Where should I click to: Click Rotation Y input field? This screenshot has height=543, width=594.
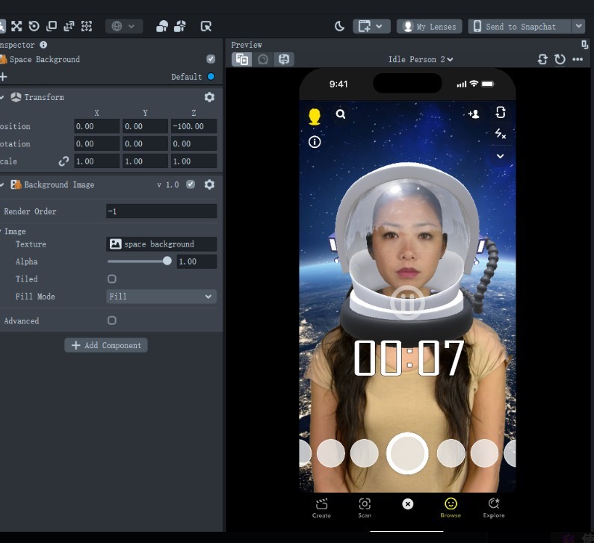145,144
